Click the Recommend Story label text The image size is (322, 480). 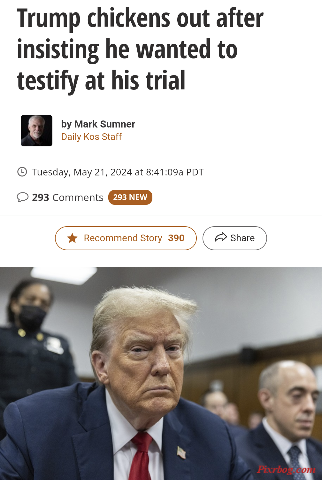click(123, 238)
